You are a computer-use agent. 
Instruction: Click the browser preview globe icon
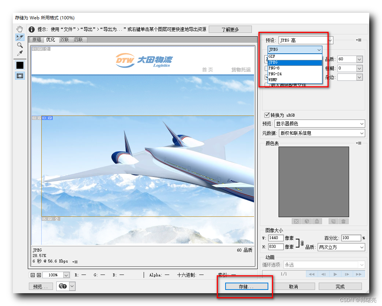[x=63, y=286]
